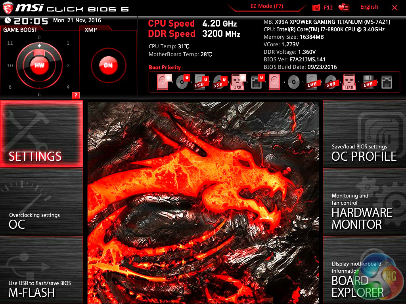Viewport: 406px width, 304px height.
Task: Select the UEFI network boot device icon
Action: coord(257,82)
